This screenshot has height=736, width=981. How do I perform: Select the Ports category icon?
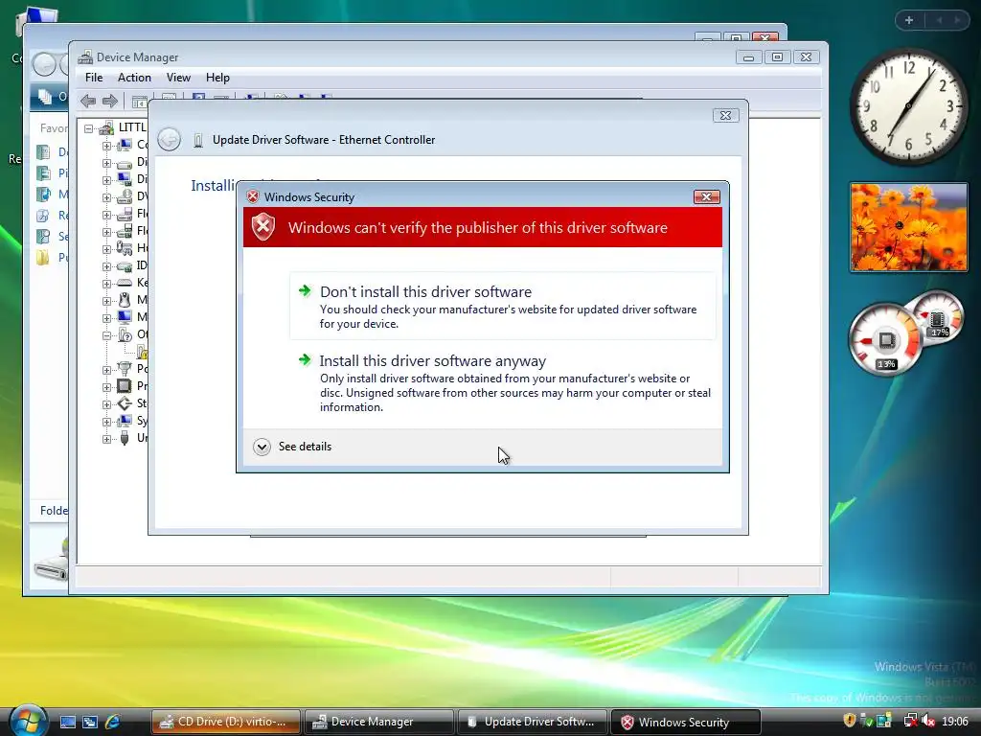click(125, 369)
